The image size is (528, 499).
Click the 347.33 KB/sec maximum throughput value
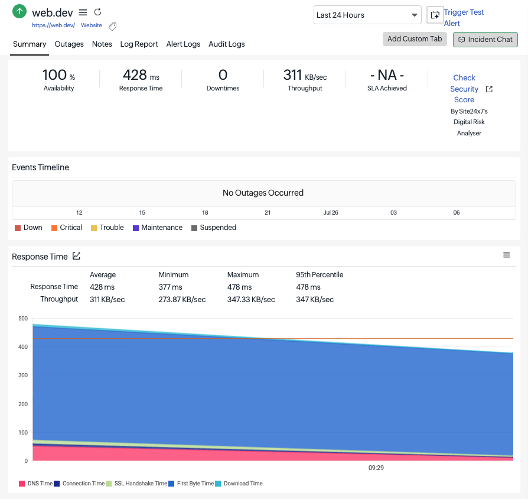click(251, 299)
